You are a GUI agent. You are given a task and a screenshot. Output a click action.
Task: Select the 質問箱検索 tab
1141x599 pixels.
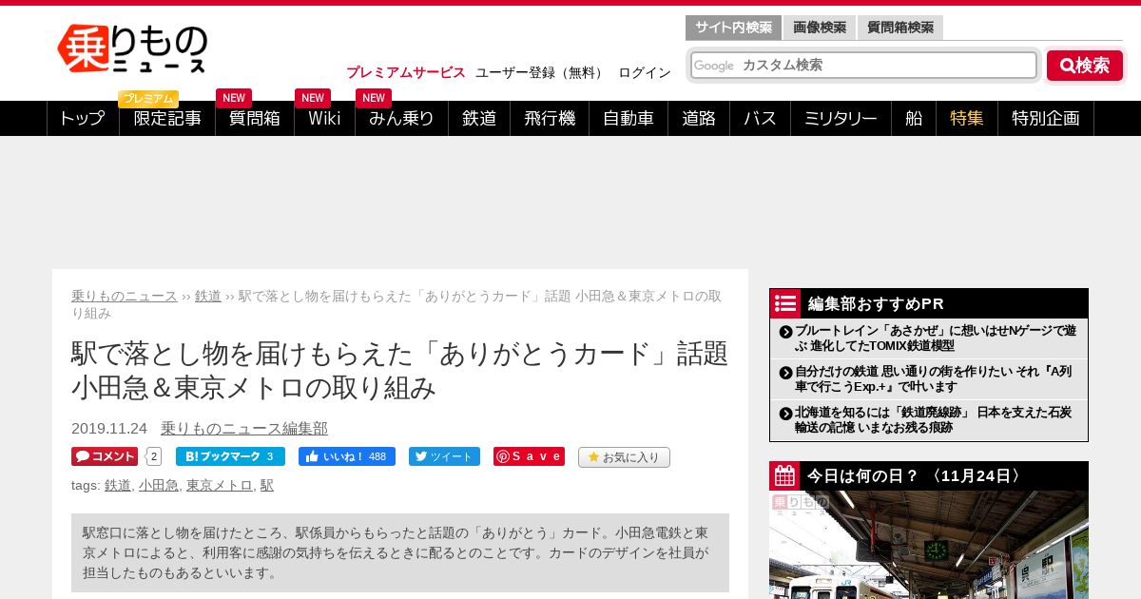coord(900,28)
